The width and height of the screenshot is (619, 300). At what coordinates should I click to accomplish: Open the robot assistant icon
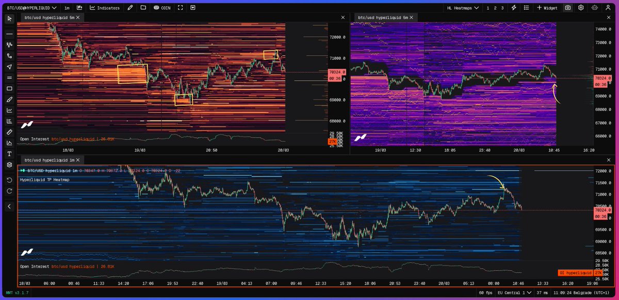tap(595, 8)
